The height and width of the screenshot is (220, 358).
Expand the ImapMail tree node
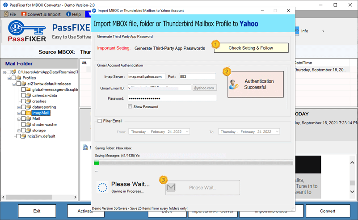[x=19, y=113]
